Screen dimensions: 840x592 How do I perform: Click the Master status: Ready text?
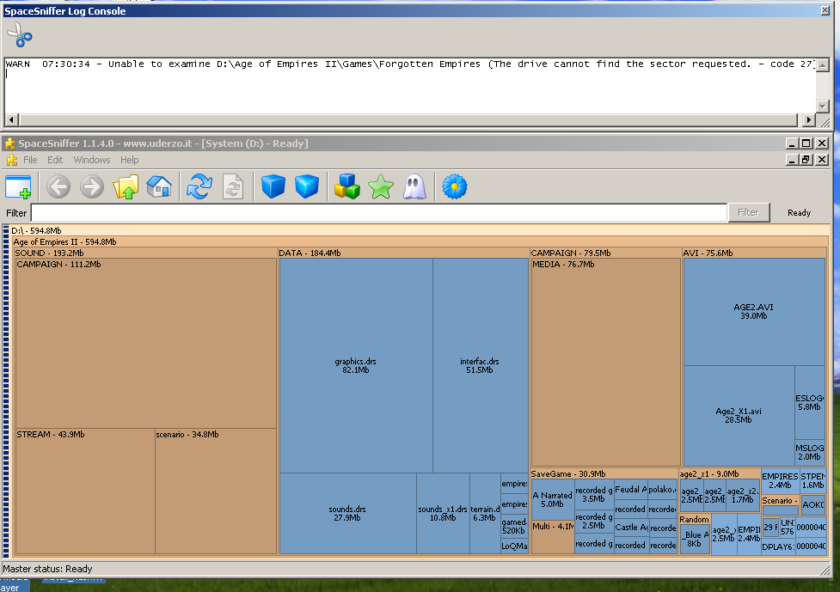47,569
